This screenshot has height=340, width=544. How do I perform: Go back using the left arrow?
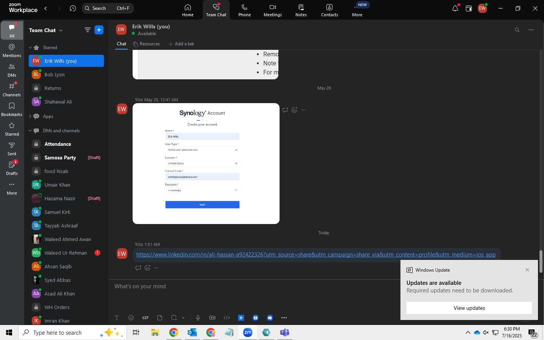pyautogui.click(x=46, y=8)
